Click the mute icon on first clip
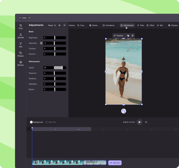The width and height of the screenshot is (179, 168). (x=34, y=162)
